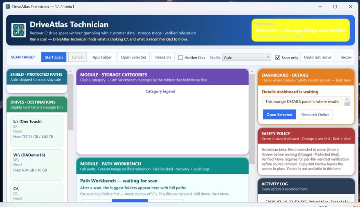Viewport: 360px width, 207px height.
Task: Select the C:\ drive card
Action: (x=37, y=193)
